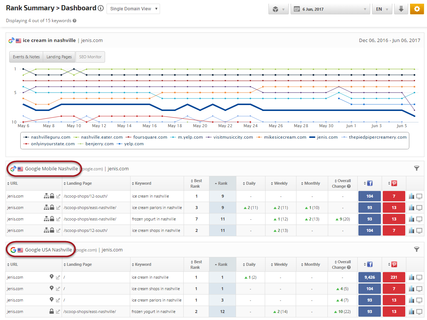This screenshot has width=427, height=320.
Task: Switch to the Landing Pages tab
Action: coord(59,57)
